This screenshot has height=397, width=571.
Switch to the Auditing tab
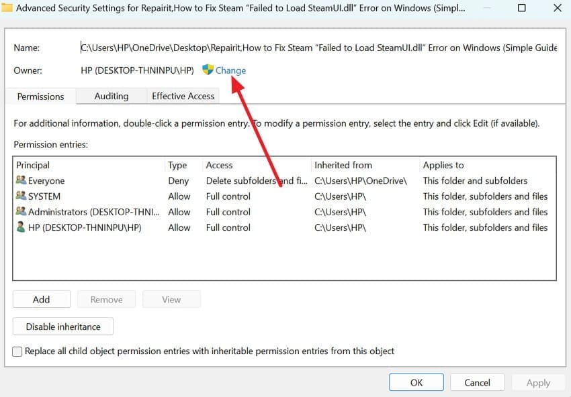pos(111,96)
